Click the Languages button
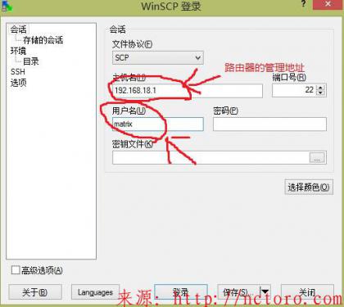The image size is (344, 307). 95,292
